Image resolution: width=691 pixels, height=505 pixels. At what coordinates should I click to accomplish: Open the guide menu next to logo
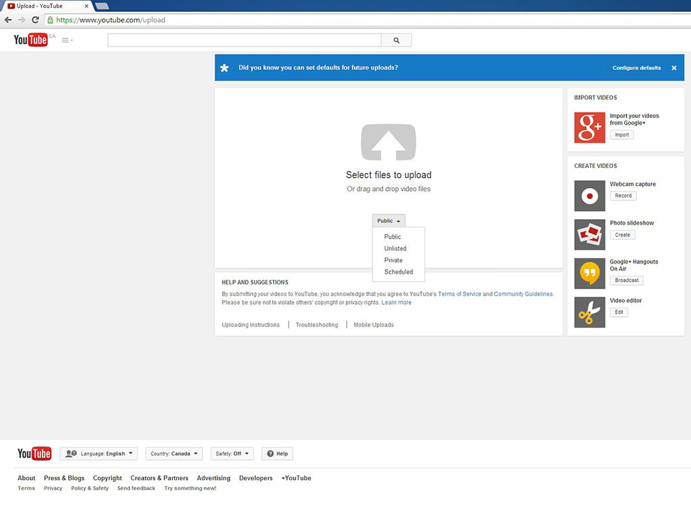tap(67, 40)
